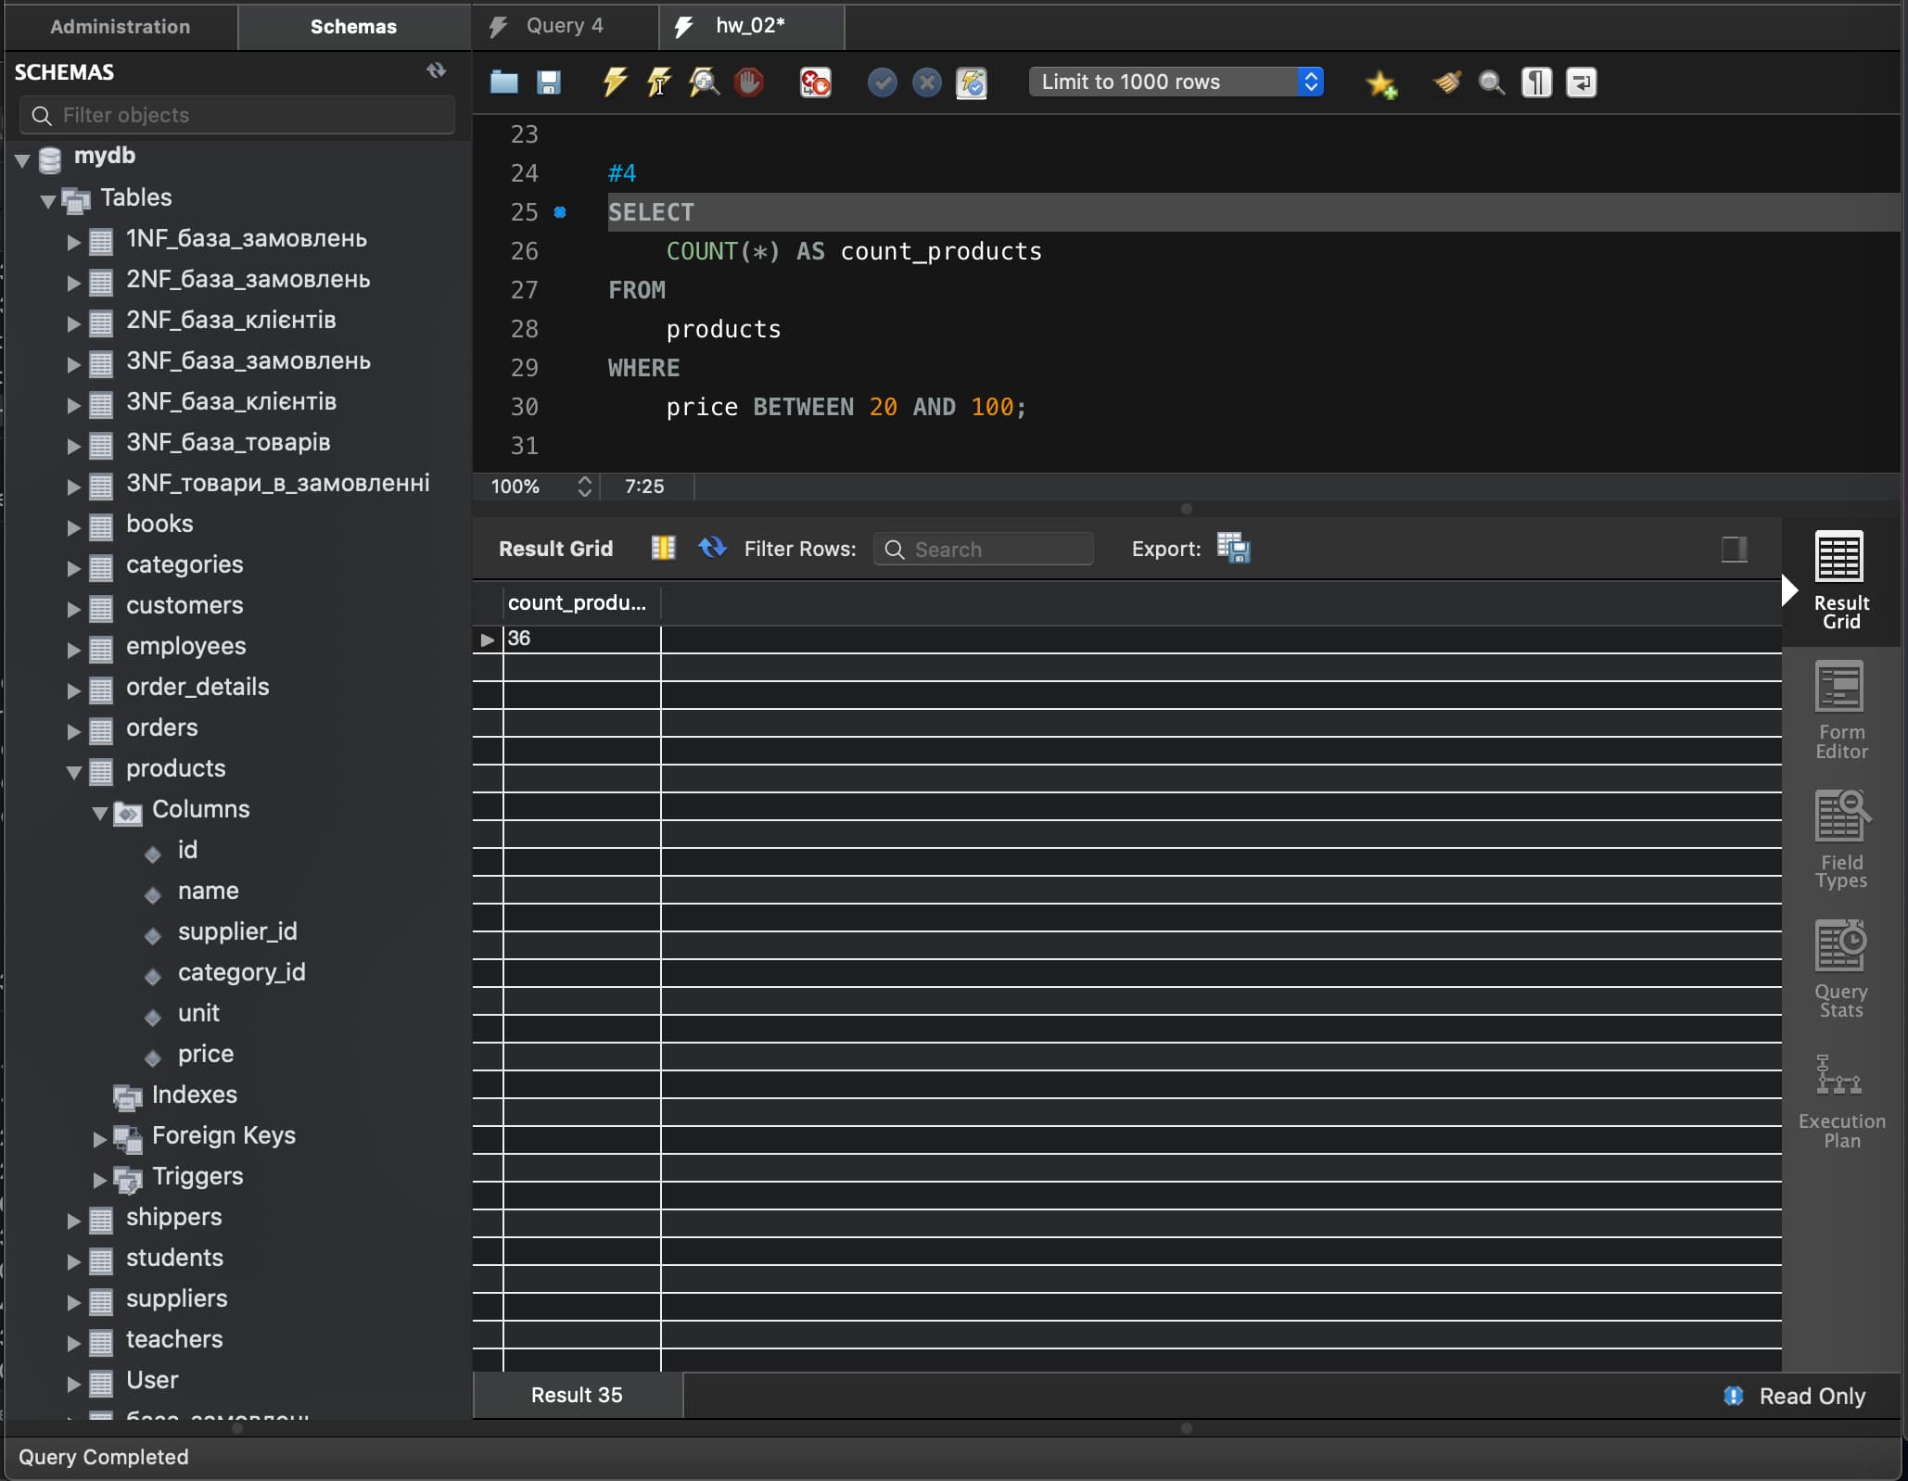Open Limit to 1000 rows dropdown

coord(1176,82)
